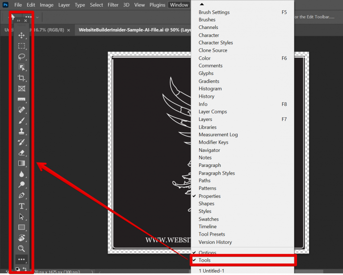343x275 pixels.
Task: Select the Rotate View hand tool
Action: point(21,238)
